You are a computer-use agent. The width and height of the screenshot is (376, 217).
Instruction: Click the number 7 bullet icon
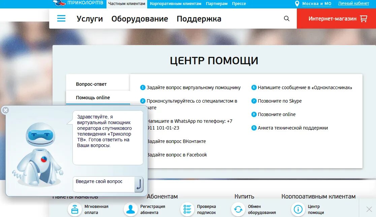coord(254,101)
